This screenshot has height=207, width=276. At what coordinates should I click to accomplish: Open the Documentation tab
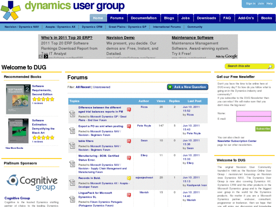point(144,18)
